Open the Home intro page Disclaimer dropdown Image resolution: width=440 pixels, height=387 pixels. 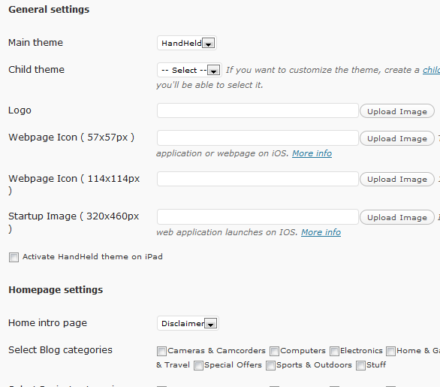pyautogui.click(x=188, y=323)
